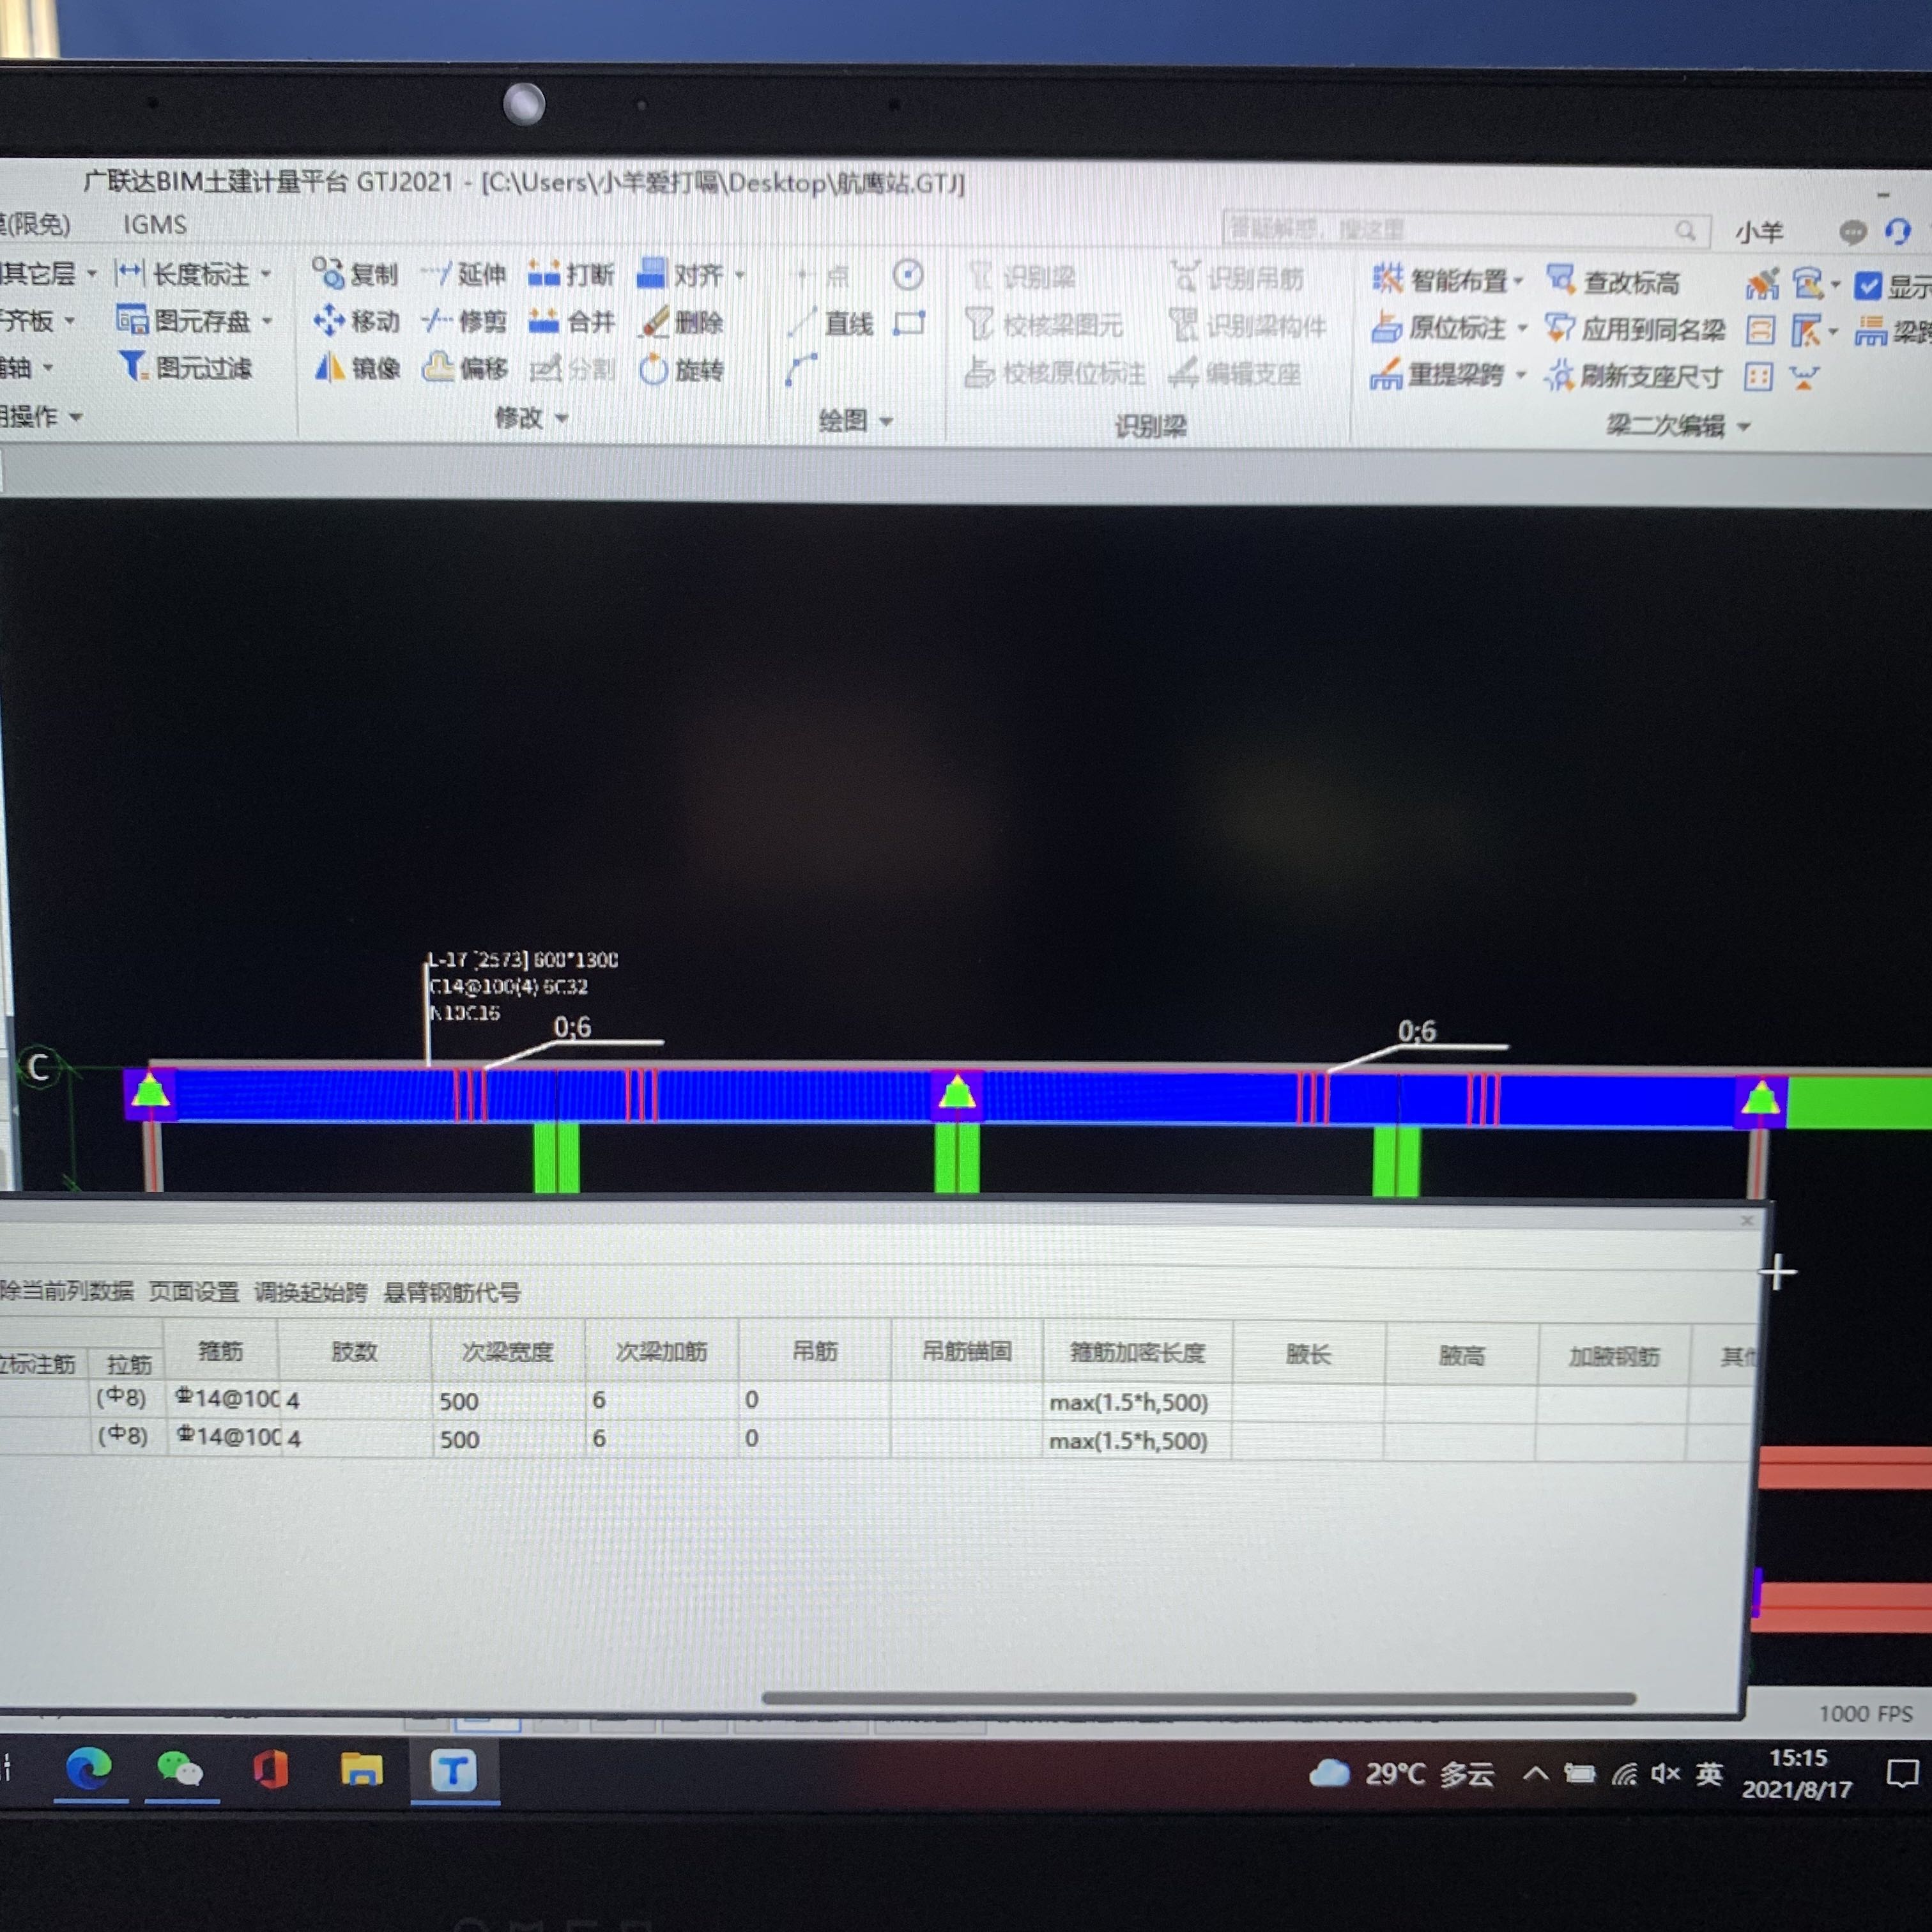Select the 修剪 (Trim) tool

[464, 321]
